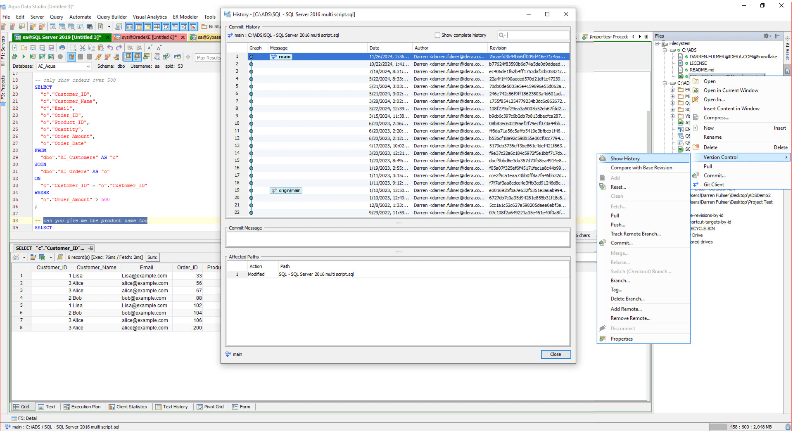Viewport: 793px width, 431px height.
Task: Click the Excel export icon in results
Action: pyautogui.click(x=42, y=257)
